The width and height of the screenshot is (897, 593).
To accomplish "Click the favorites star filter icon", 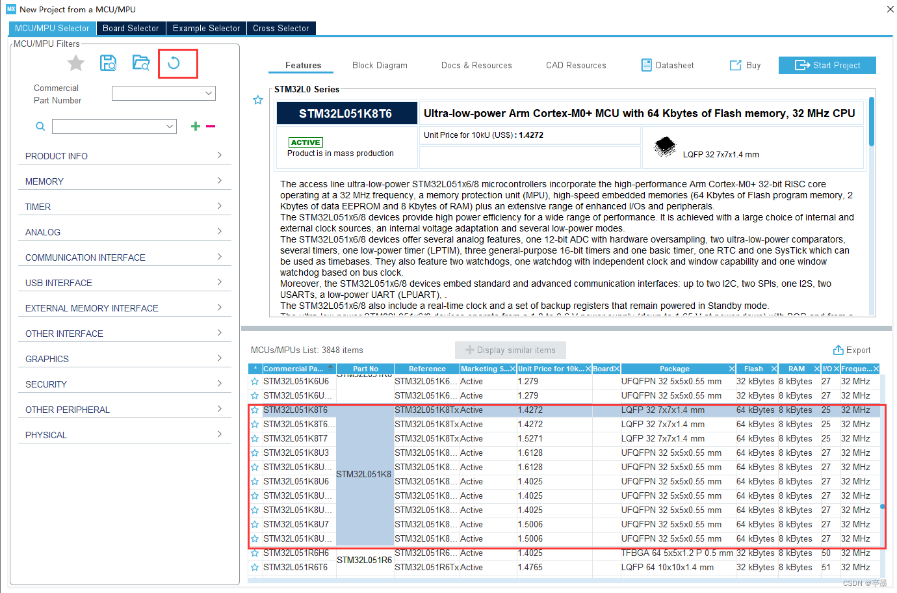I will click(x=76, y=63).
